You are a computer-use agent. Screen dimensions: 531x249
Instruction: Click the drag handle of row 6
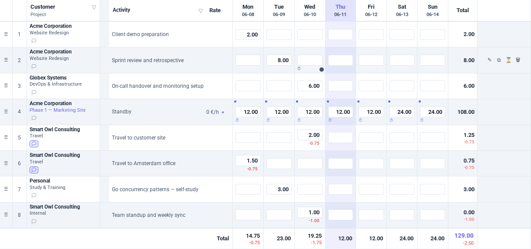[6, 163]
